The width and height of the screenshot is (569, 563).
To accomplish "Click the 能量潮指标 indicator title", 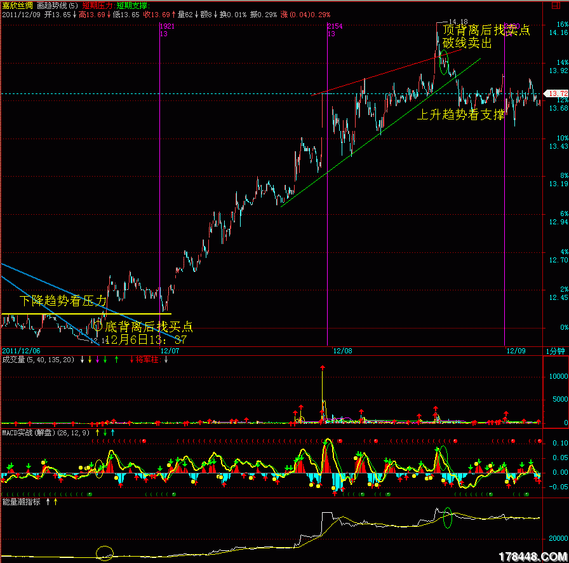I will point(21,502).
